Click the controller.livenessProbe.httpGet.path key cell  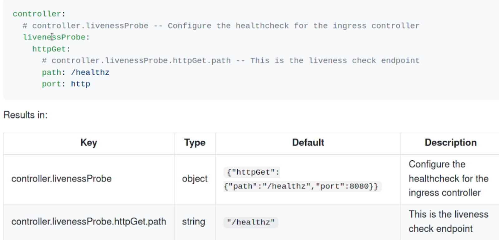pos(89,222)
